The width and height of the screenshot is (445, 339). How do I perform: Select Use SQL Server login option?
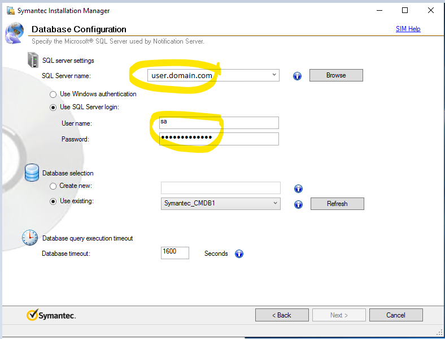(54, 107)
